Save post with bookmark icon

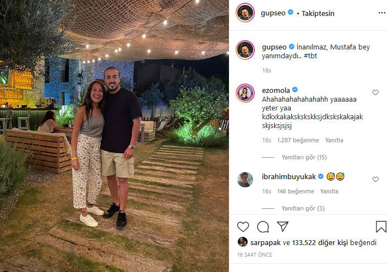coord(381,226)
